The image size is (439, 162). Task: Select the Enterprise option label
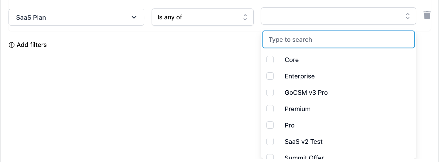[300, 76]
